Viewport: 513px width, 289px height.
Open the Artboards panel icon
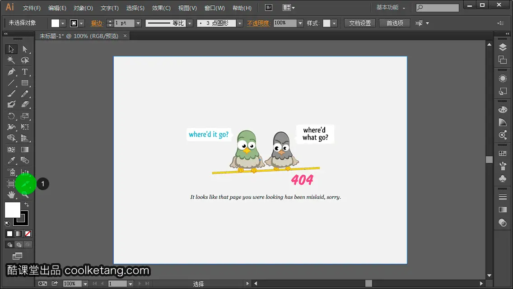pos(503,60)
